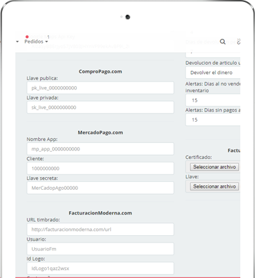Focus the ComproPago Llave privada field
The width and height of the screenshot is (255, 278).
pyautogui.click(x=100, y=107)
